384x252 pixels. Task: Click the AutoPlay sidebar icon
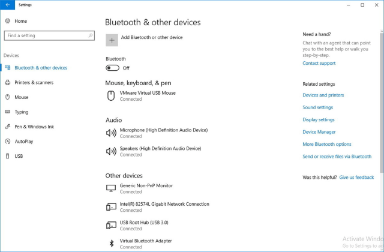point(8,142)
